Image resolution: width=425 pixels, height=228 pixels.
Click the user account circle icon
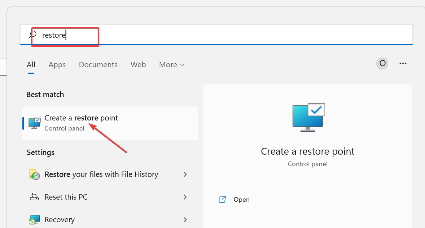tap(382, 63)
